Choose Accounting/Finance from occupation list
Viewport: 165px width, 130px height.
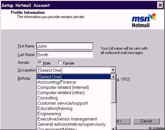[x=74, y=82]
